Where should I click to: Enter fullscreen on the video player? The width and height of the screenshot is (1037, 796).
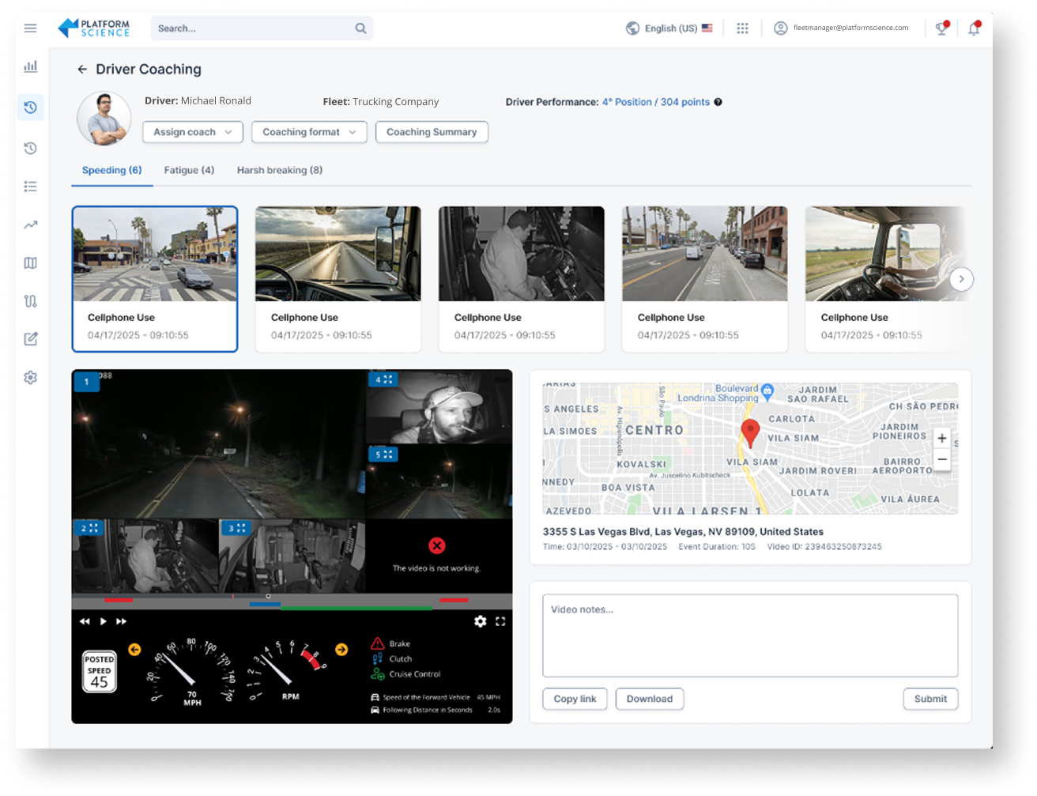coord(500,621)
